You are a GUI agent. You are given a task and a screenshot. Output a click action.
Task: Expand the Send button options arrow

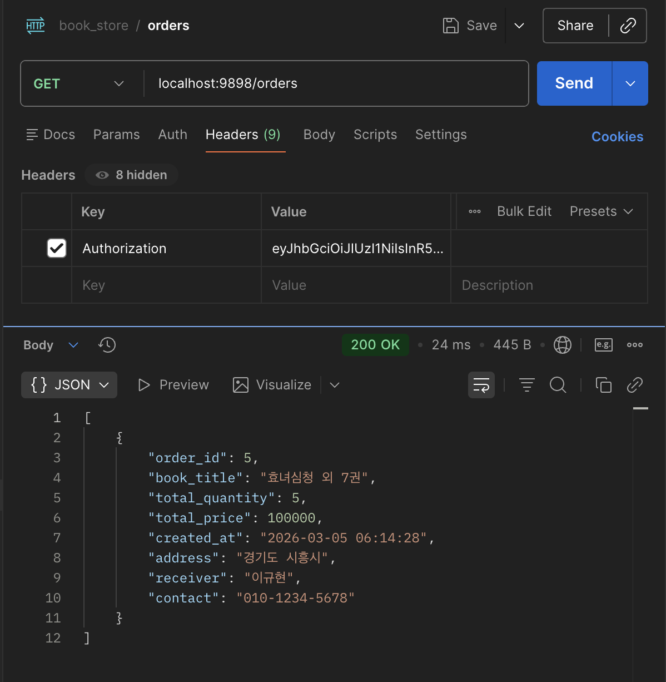[630, 83]
